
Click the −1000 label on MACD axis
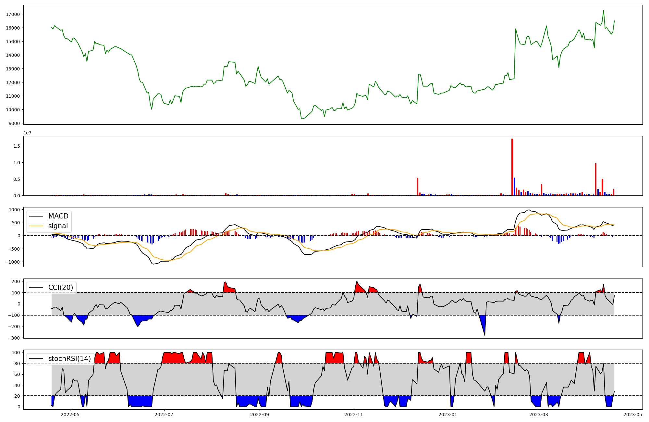(12, 262)
